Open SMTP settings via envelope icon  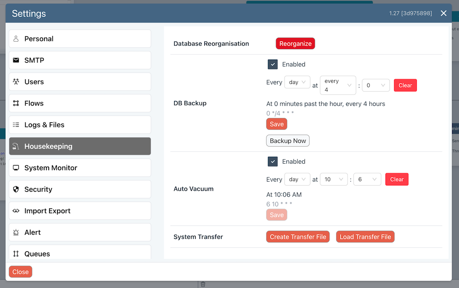tap(17, 60)
